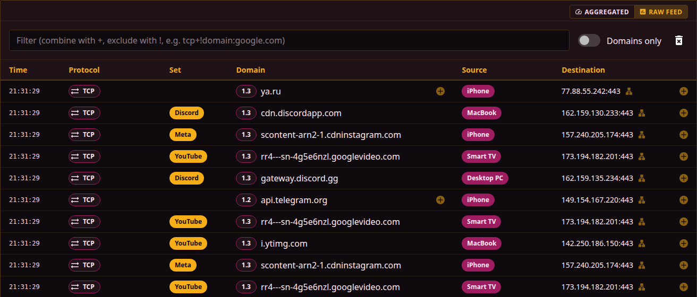Click the TCP badge in cdn.discordapp.com row

click(x=84, y=113)
